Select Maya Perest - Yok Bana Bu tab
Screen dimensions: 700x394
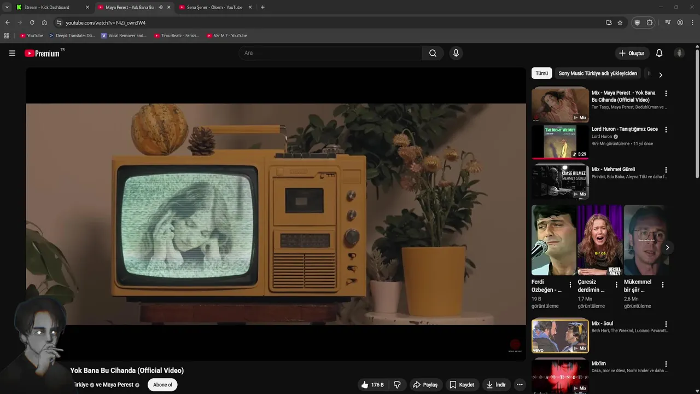(x=130, y=7)
